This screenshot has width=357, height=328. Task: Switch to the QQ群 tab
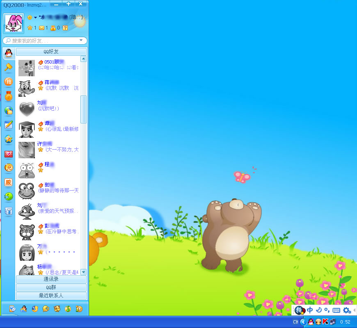pos(51,287)
